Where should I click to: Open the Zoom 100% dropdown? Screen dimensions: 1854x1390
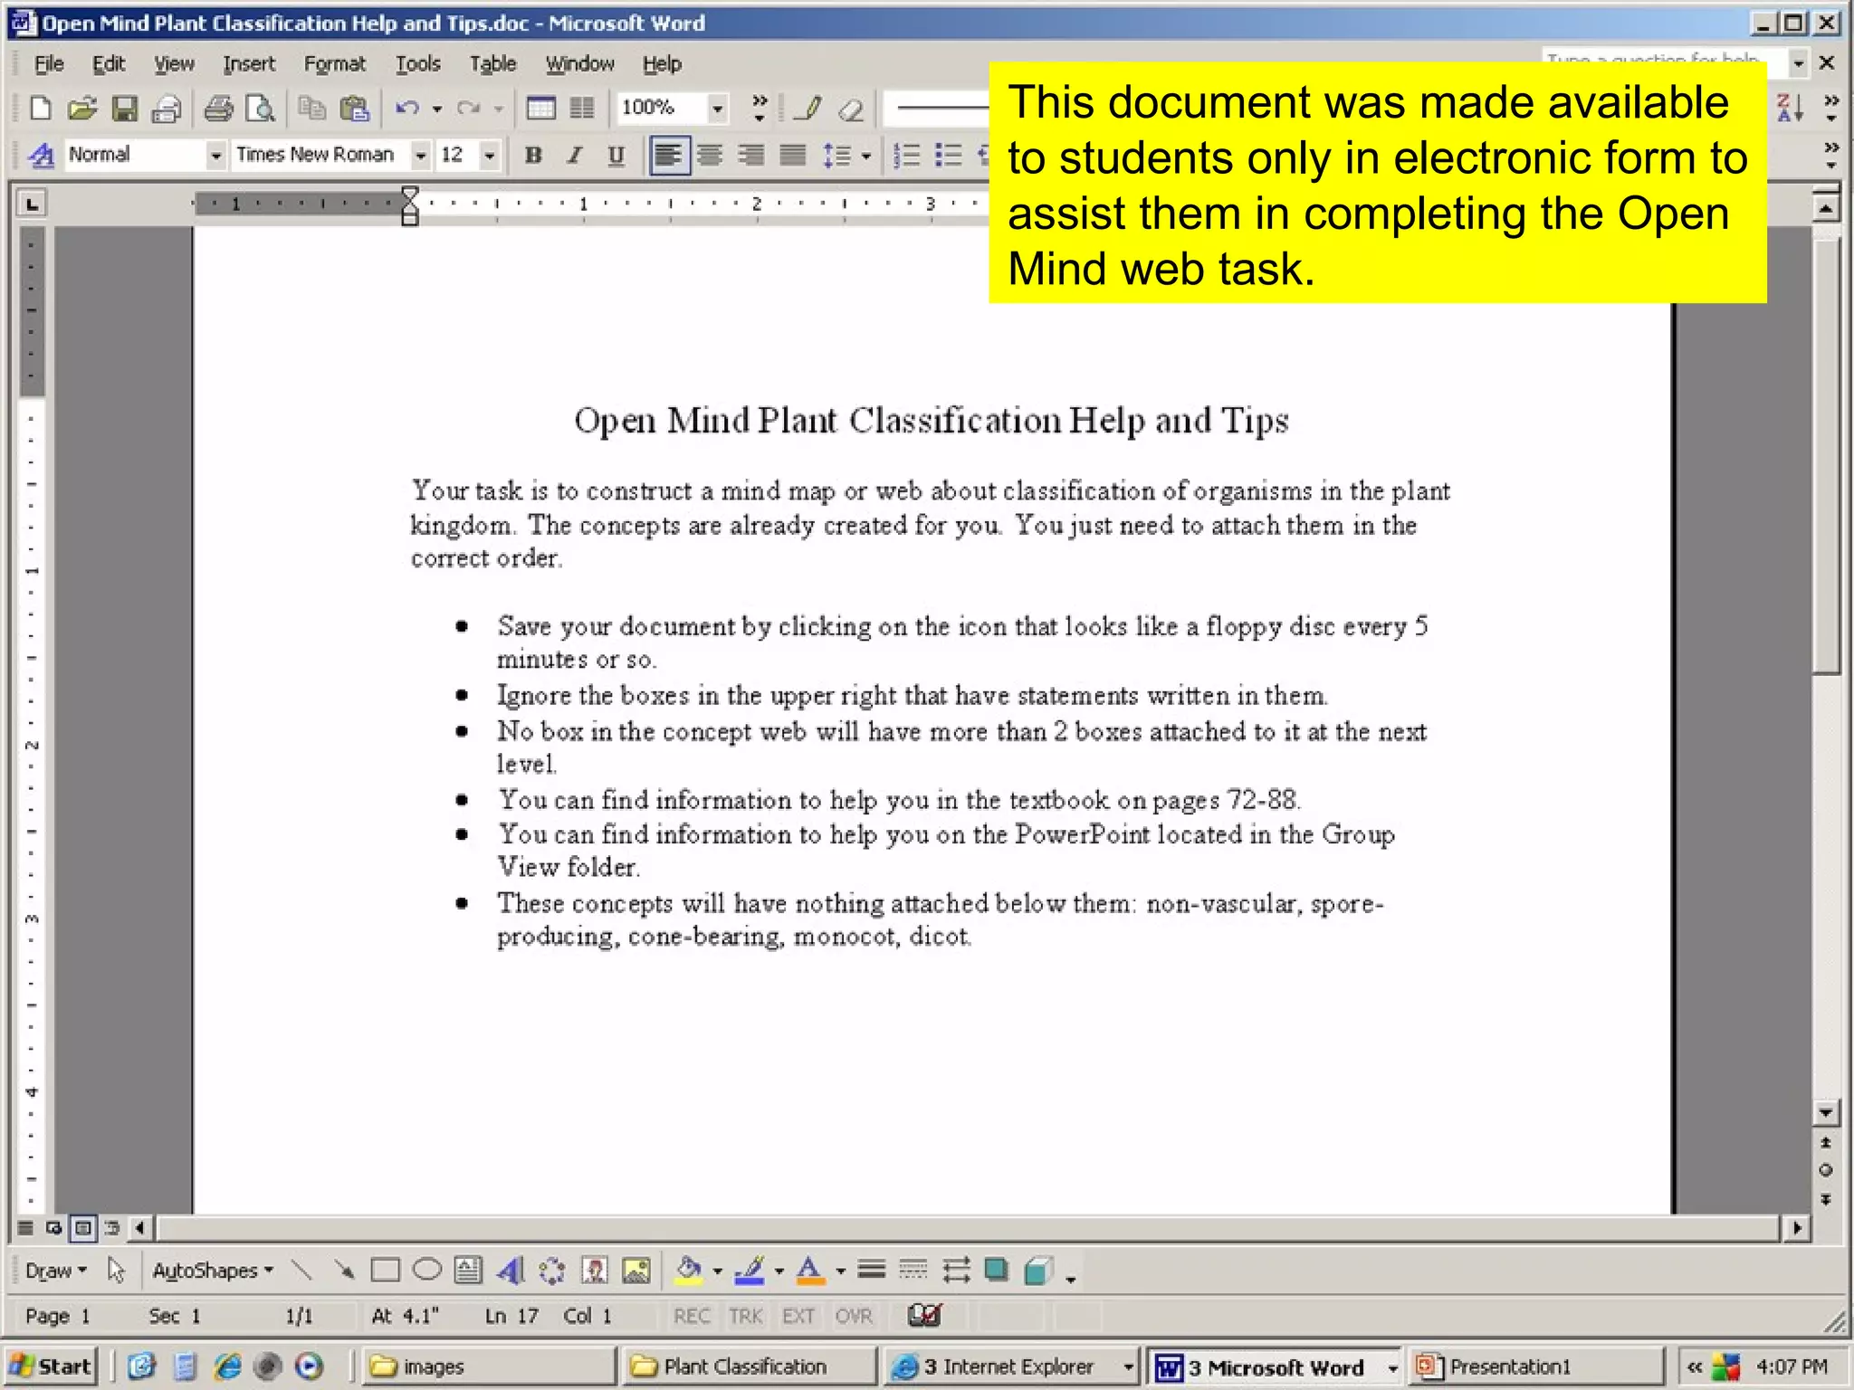(x=717, y=109)
